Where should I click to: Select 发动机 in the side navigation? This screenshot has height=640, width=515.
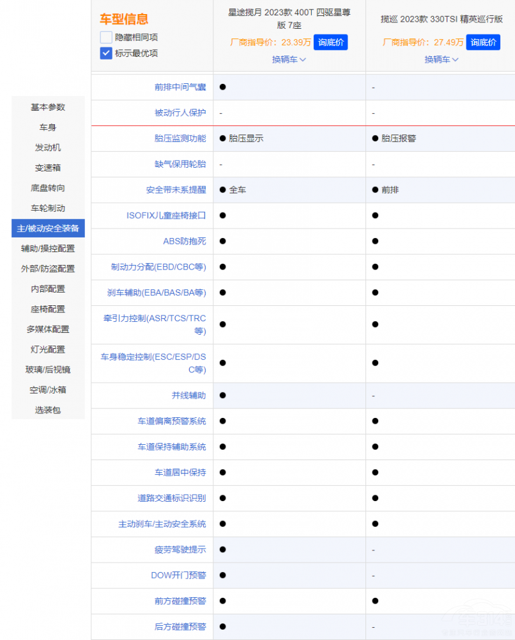click(x=48, y=148)
